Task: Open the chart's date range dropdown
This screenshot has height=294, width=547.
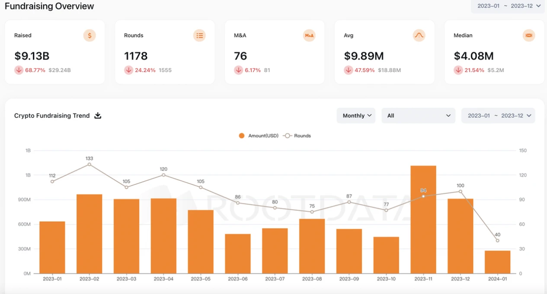Action: (498, 116)
